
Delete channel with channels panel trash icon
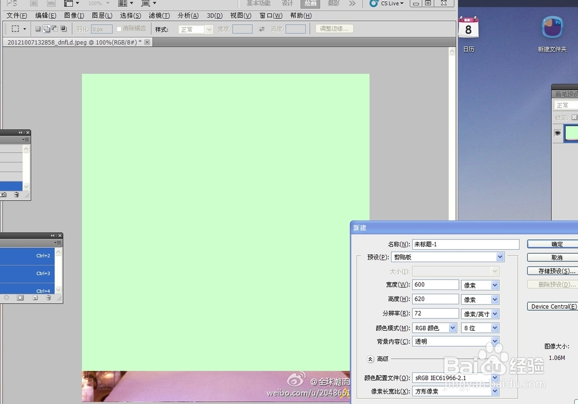pyautogui.click(x=49, y=298)
